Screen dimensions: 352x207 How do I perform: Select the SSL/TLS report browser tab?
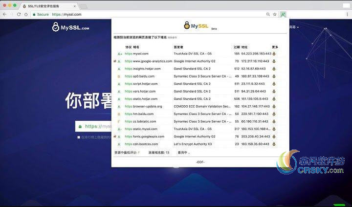click(x=49, y=6)
